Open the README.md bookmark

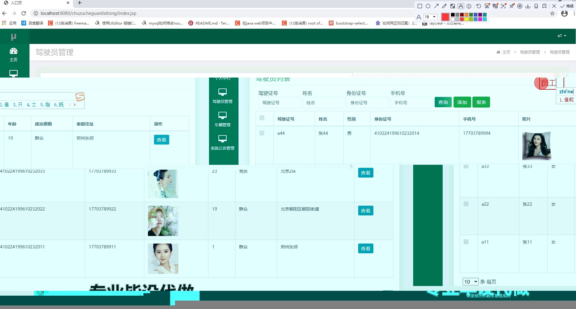tap(209, 23)
